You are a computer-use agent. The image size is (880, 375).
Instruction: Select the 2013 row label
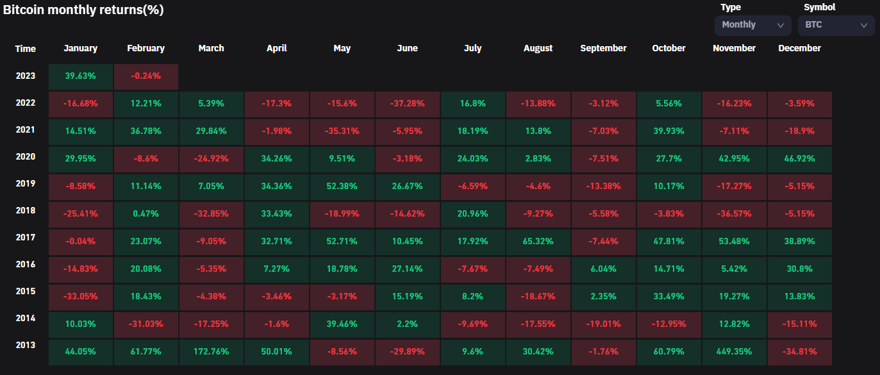(26, 345)
